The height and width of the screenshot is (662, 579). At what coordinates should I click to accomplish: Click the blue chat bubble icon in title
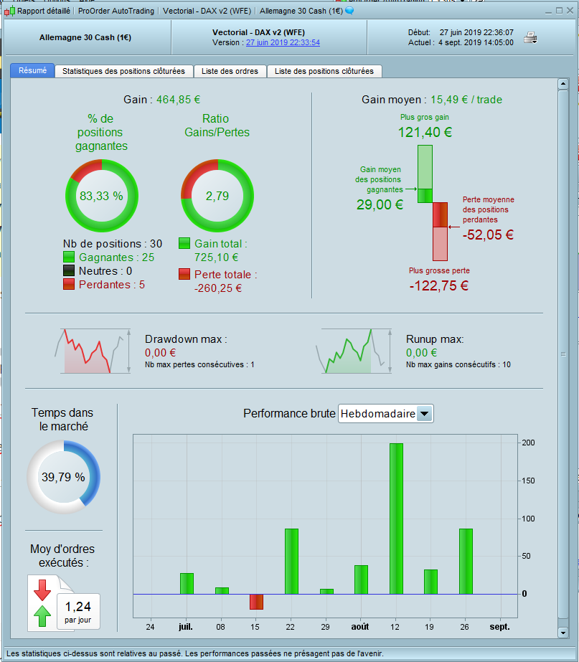(349, 11)
